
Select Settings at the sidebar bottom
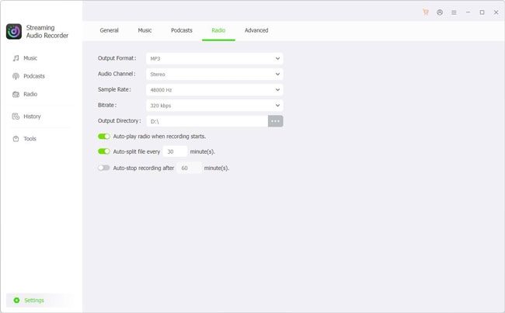pos(41,300)
